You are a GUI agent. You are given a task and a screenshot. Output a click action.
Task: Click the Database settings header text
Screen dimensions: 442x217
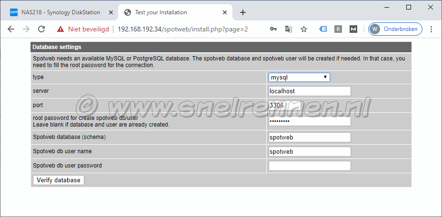(57, 47)
